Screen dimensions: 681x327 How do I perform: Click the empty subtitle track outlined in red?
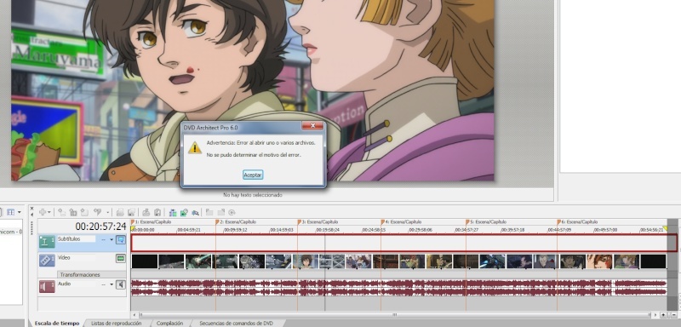(x=403, y=243)
